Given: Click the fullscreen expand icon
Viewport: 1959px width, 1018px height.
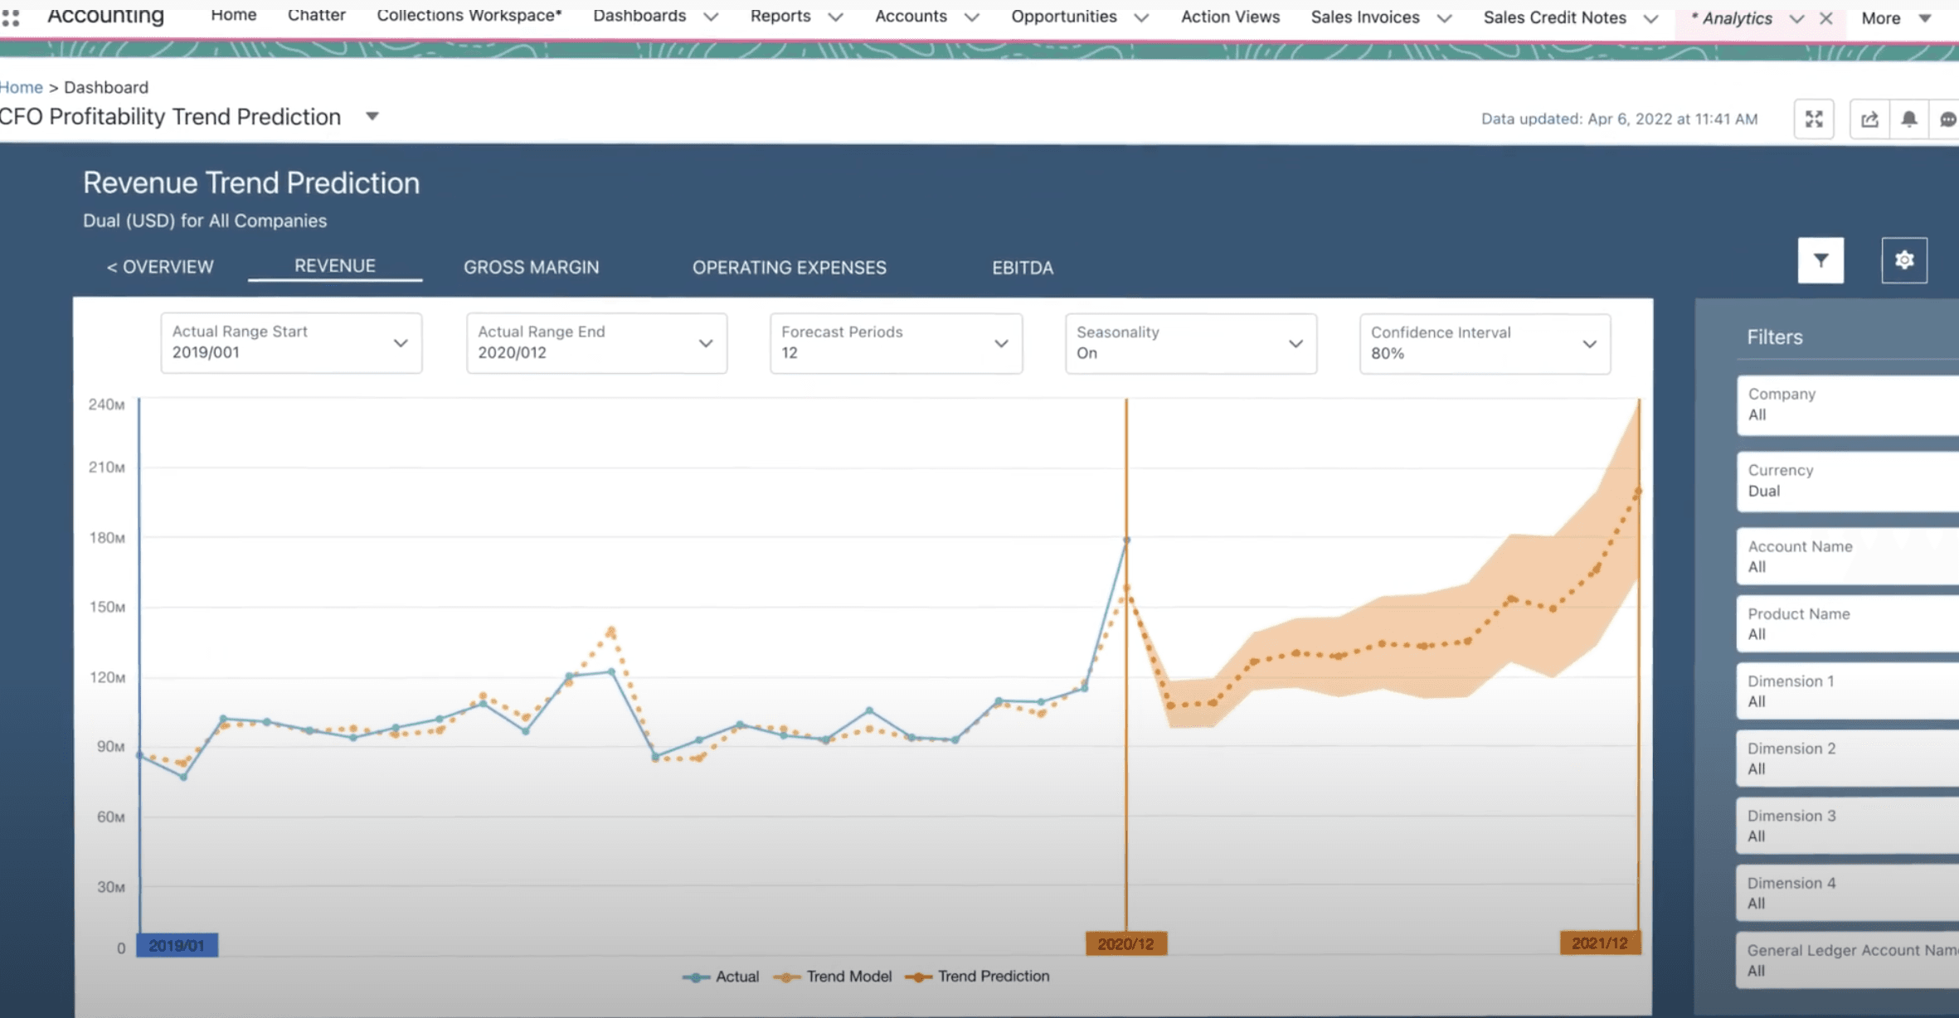Looking at the screenshot, I should pyautogui.click(x=1814, y=119).
